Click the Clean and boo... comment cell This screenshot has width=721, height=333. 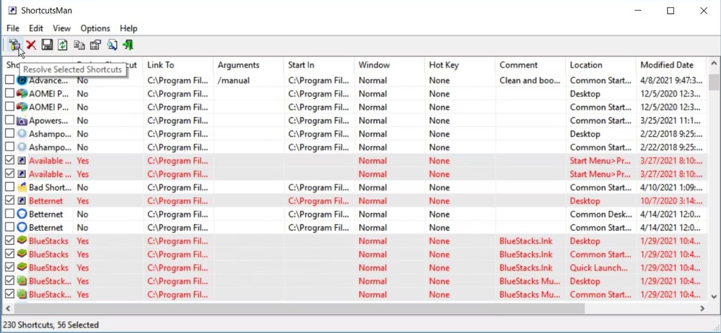click(x=530, y=81)
